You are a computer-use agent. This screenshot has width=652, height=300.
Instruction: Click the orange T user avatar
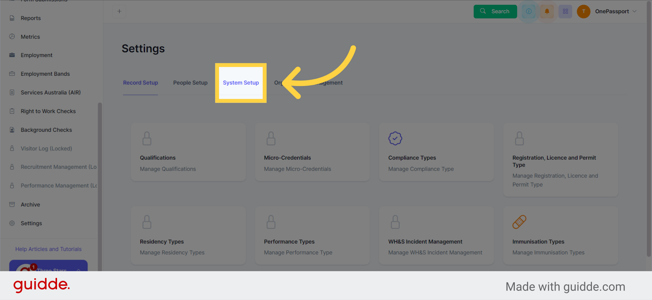coord(584,11)
